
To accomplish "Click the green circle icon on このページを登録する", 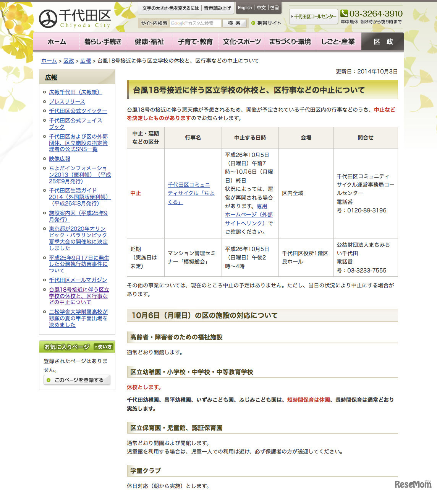I will (48, 380).
